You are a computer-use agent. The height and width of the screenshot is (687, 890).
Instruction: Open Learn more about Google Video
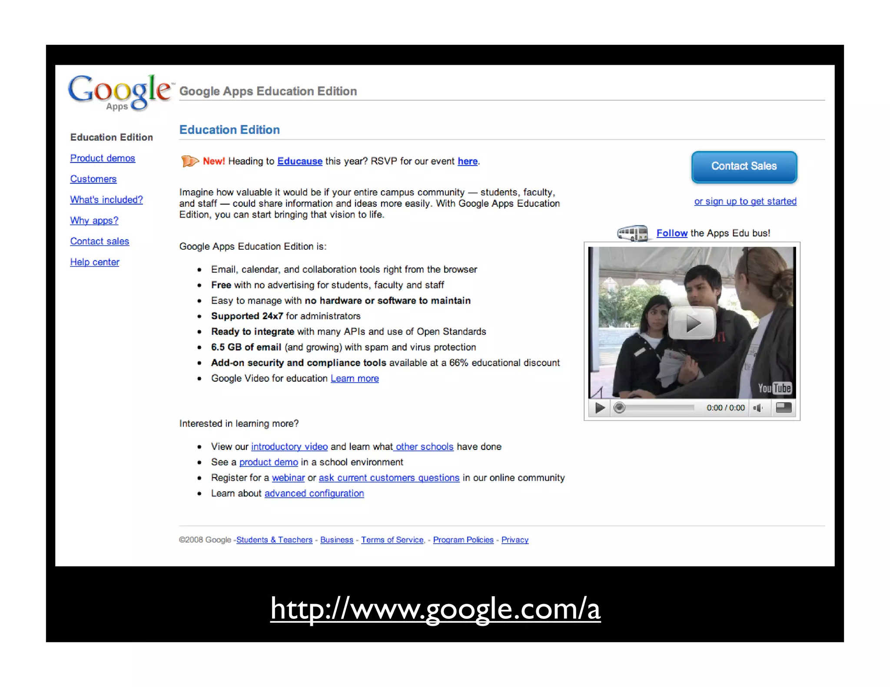355,378
